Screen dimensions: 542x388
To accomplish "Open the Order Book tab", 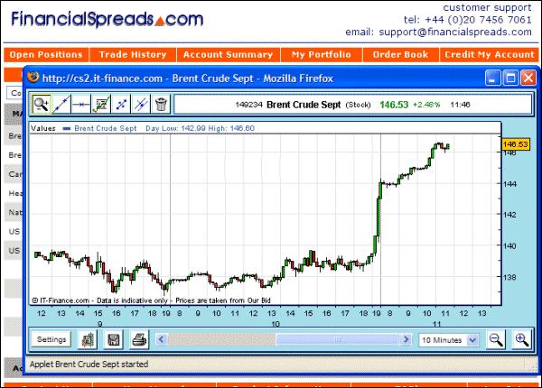I will pyautogui.click(x=400, y=54).
